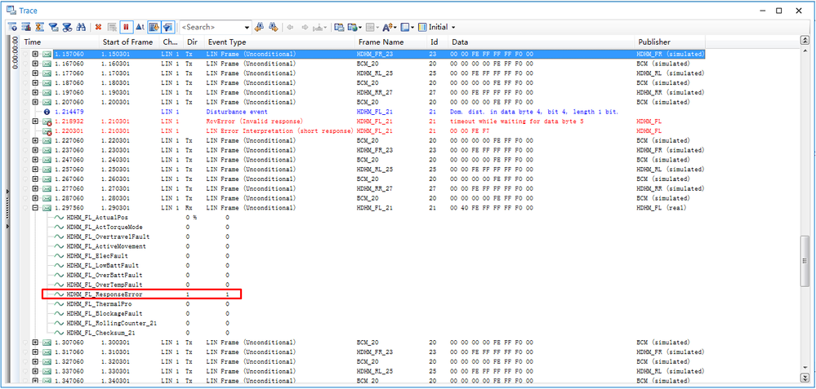Open the dropdown arrow beside the export icon
The height and width of the screenshot is (389, 816).
click(361, 27)
